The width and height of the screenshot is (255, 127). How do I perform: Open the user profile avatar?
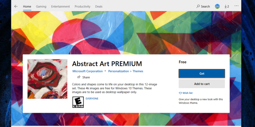click(217, 6)
